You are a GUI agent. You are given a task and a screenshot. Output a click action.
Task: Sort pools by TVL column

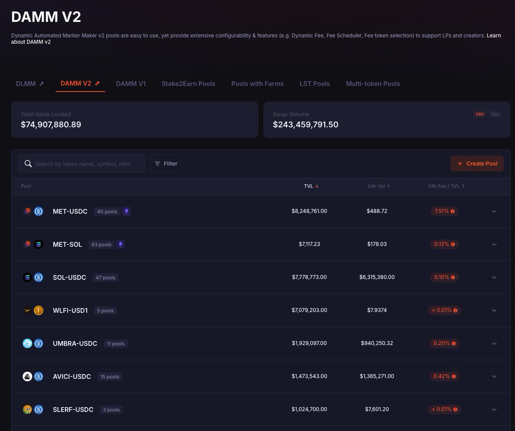(x=311, y=186)
